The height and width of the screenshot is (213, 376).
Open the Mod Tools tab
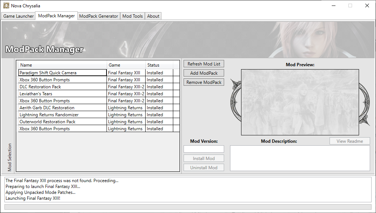(x=132, y=16)
